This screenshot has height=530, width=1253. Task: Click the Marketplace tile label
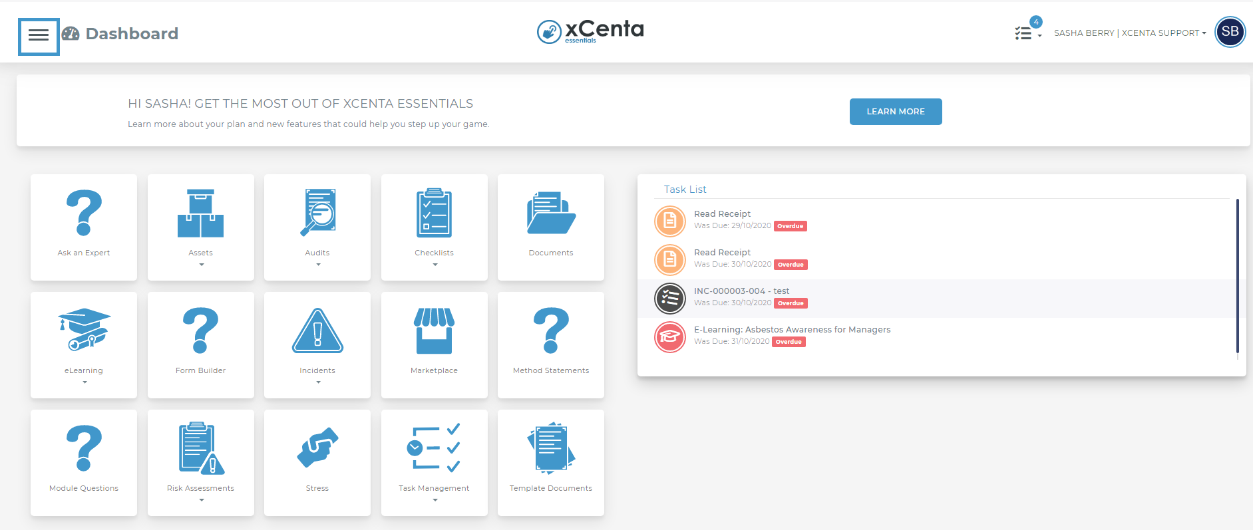(x=435, y=370)
